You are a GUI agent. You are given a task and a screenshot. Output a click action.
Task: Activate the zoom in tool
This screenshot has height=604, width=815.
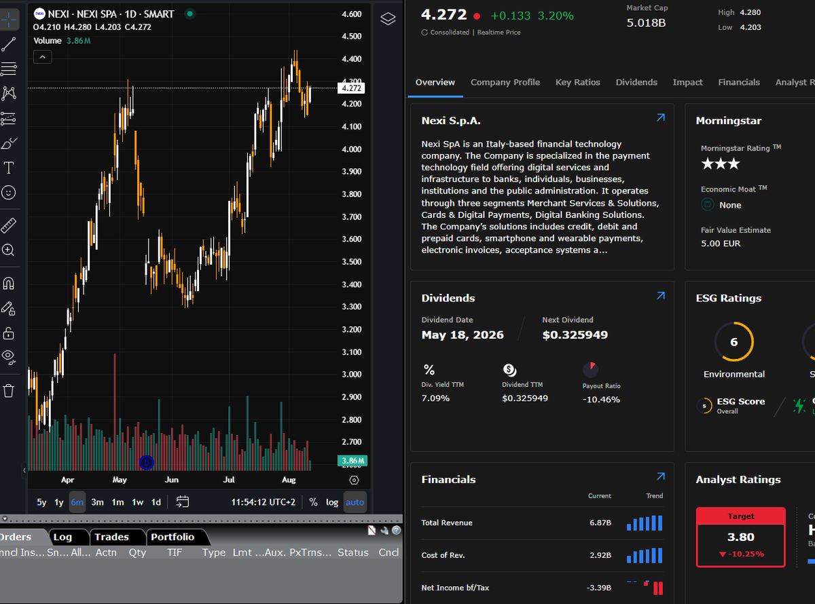(9, 250)
